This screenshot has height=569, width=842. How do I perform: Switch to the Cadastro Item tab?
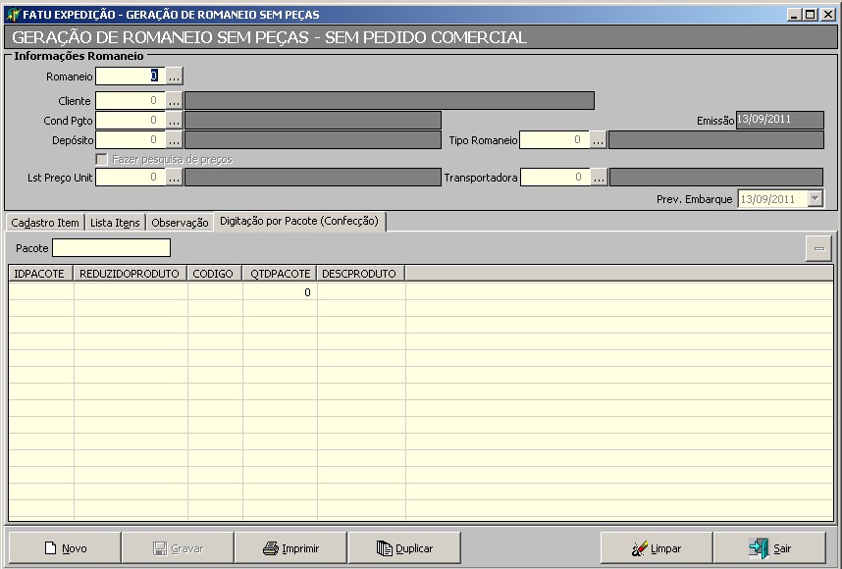tap(44, 223)
